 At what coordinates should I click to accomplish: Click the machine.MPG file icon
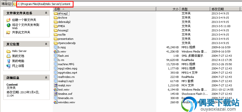pyautogui.click(x=55, y=64)
